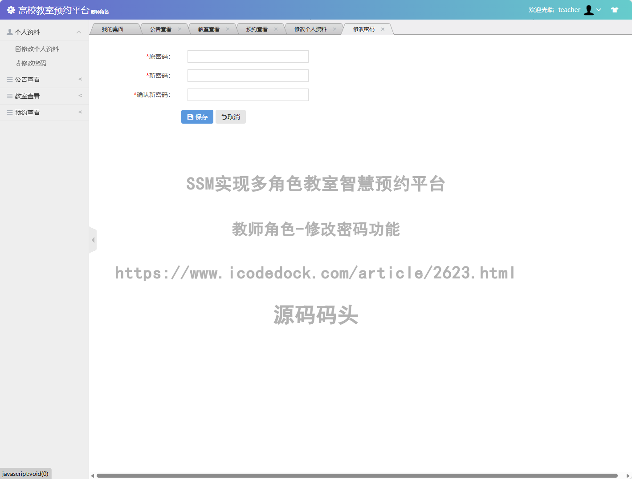632x479 pixels.
Task: Click the teacher user avatar icon
Action: point(589,10)
